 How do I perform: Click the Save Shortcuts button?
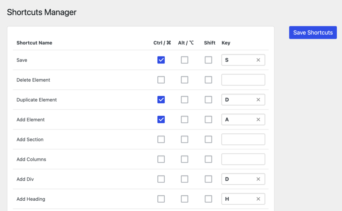313,32
